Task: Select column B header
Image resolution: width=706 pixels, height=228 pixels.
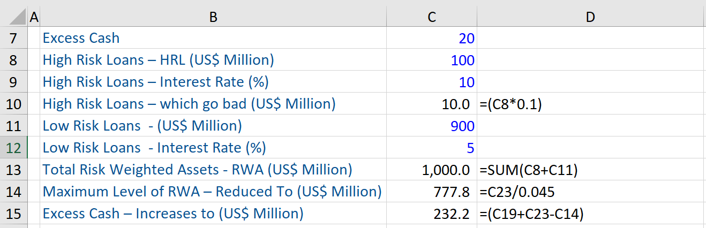Action: pyautogui.click(x=213, y=18)
